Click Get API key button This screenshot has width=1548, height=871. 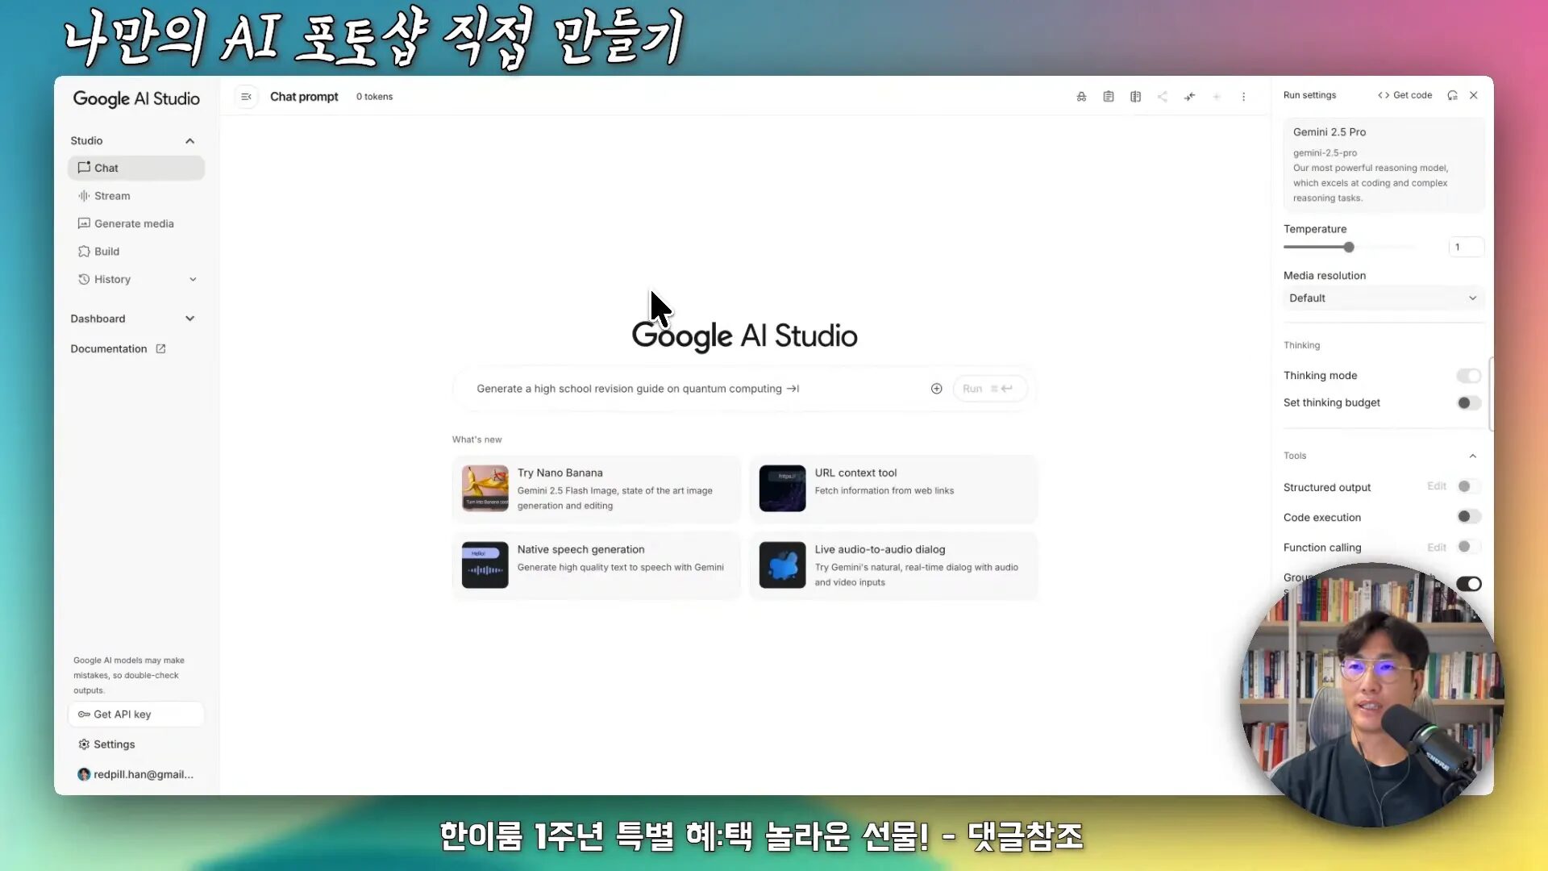tap(136, 715)
